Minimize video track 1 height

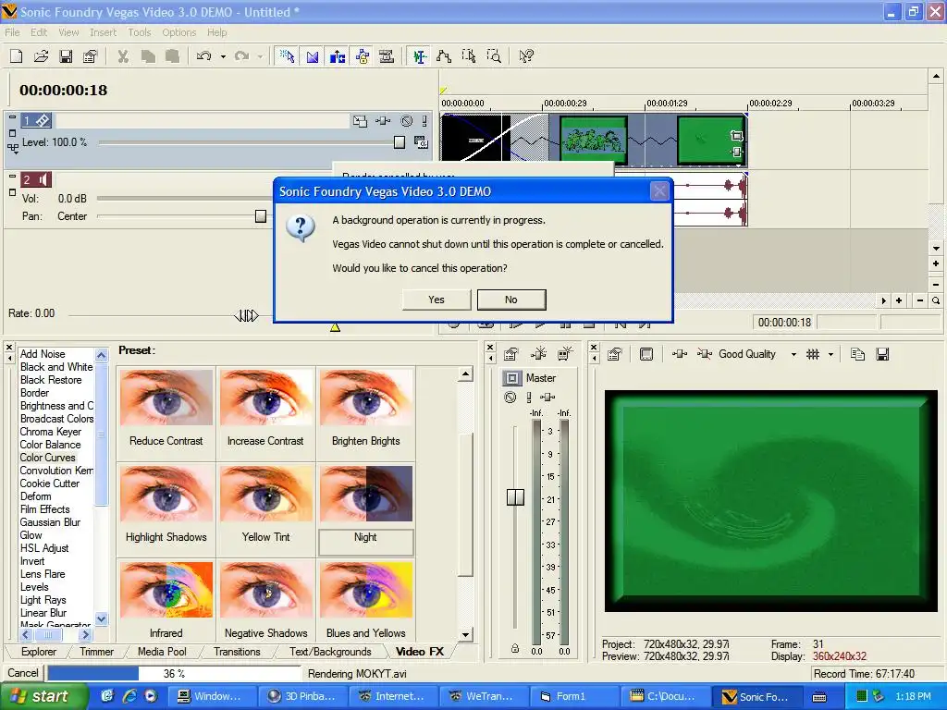coord(12,118)
